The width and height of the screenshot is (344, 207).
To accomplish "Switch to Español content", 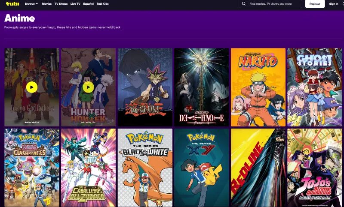I will click(x=88, y=3).
